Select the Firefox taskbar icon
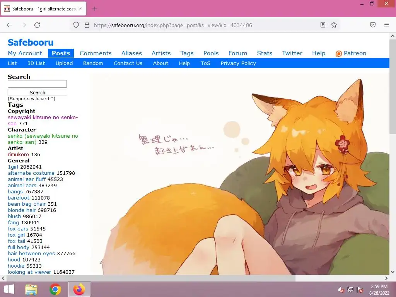The width and height of the screenshot is (396, 297). click(x=79, y=289)
